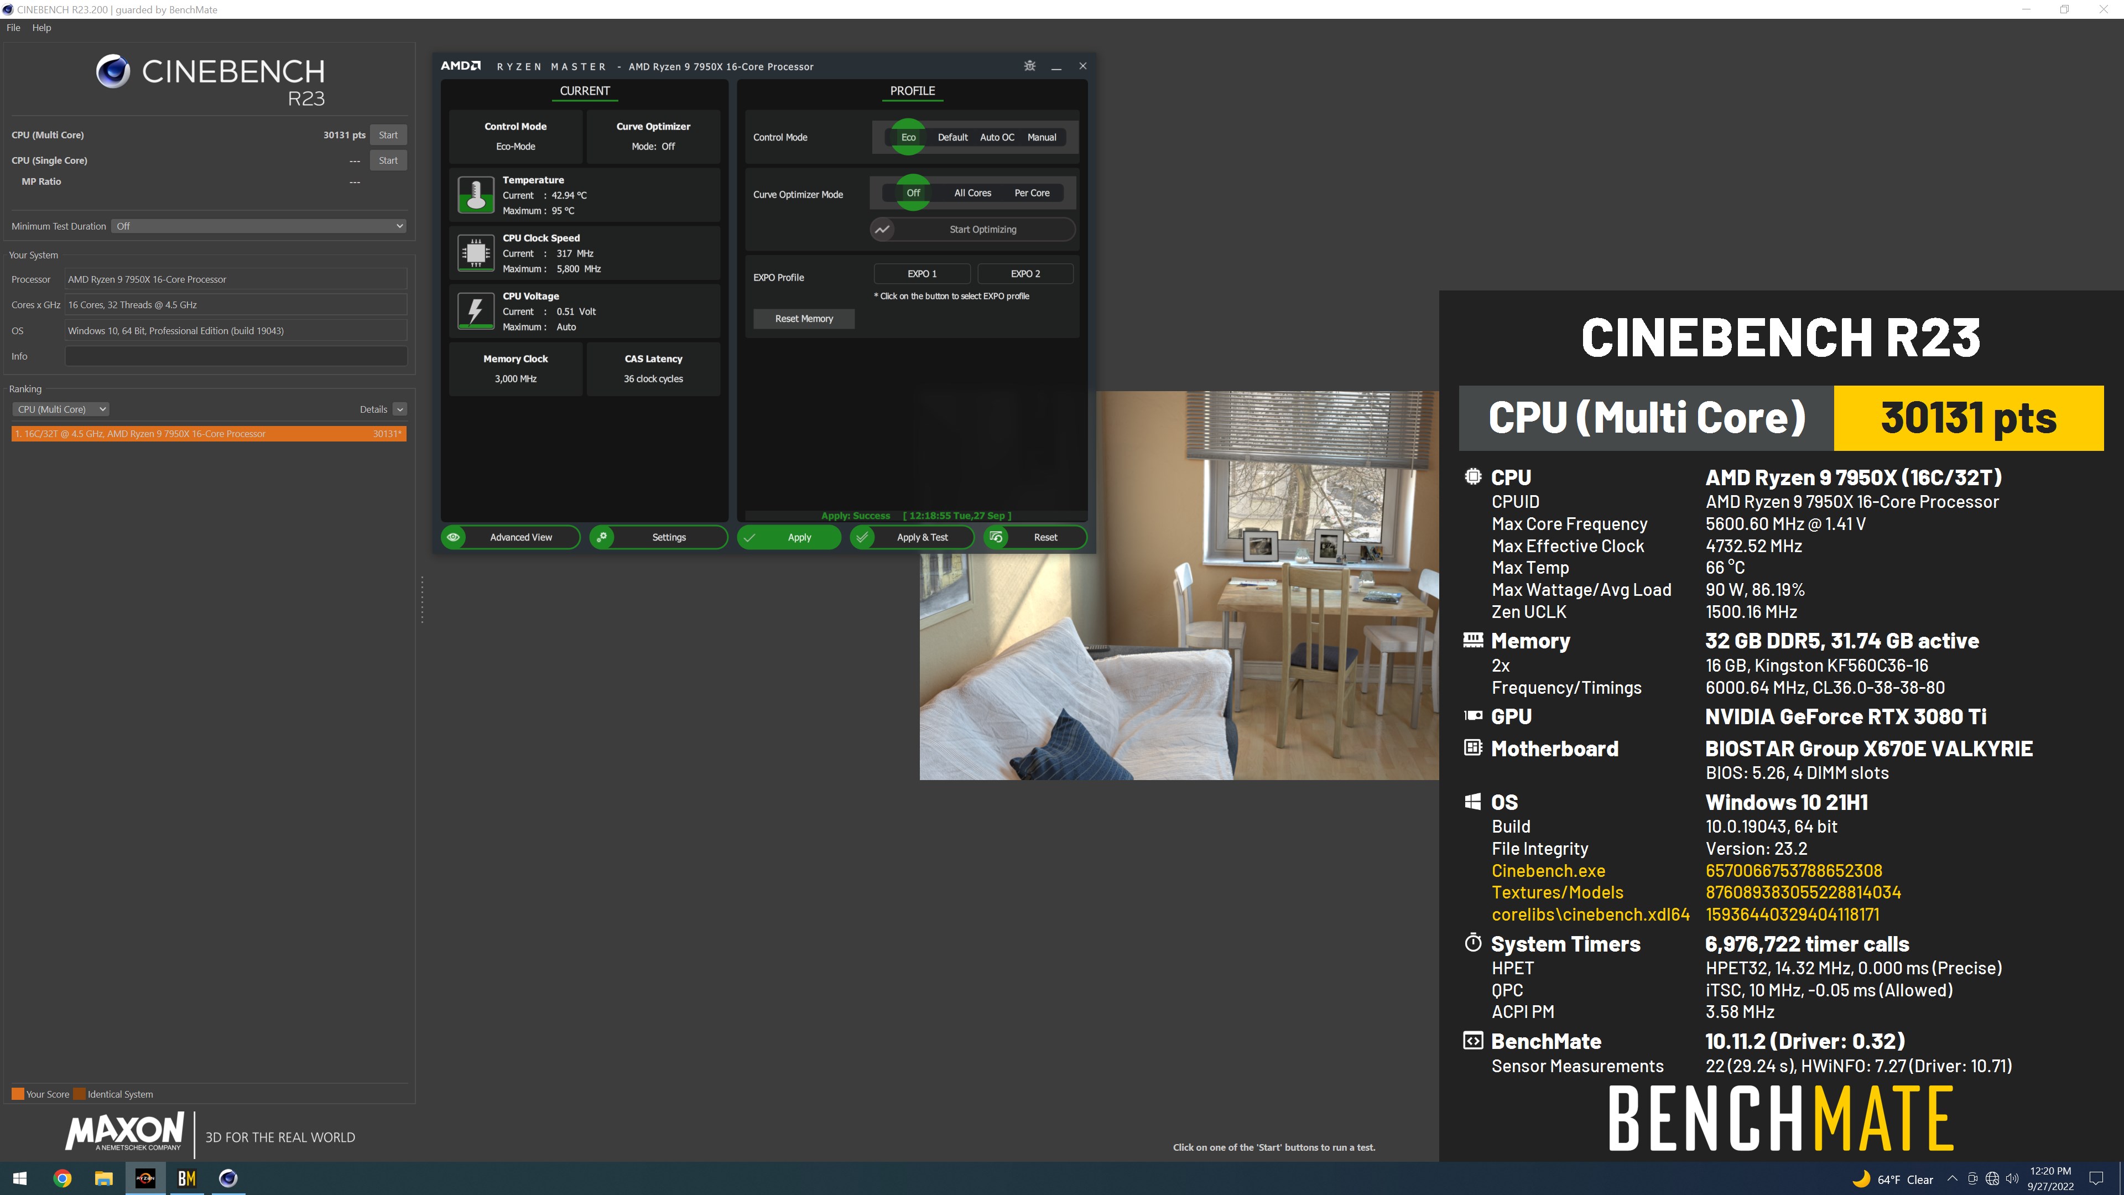Click the weather moon icon in the taskbar
The width and height of the screenshot is (2124, 1195).
coord(1861,1178)
